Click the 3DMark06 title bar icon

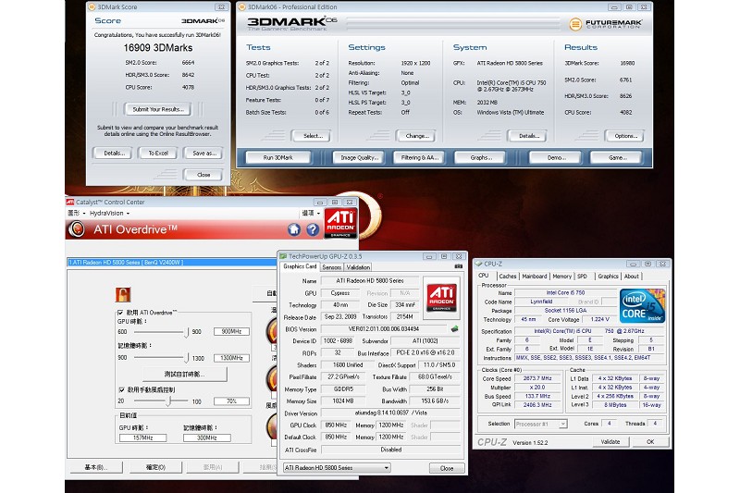pyautogui.click(x=242, y=6)
